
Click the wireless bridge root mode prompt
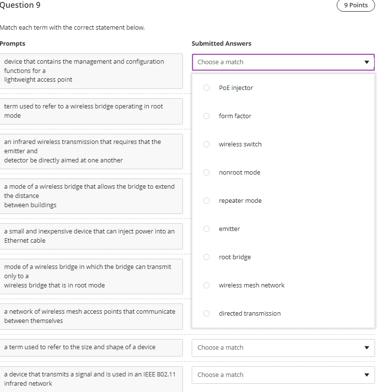(91, 111)
